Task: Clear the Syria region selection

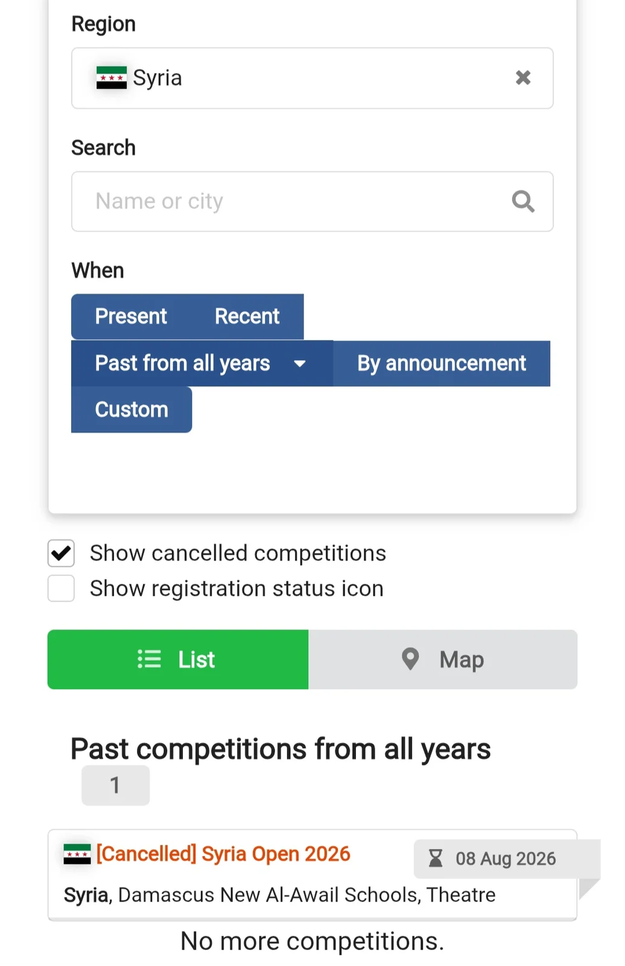Action: (x=523, y=78)
